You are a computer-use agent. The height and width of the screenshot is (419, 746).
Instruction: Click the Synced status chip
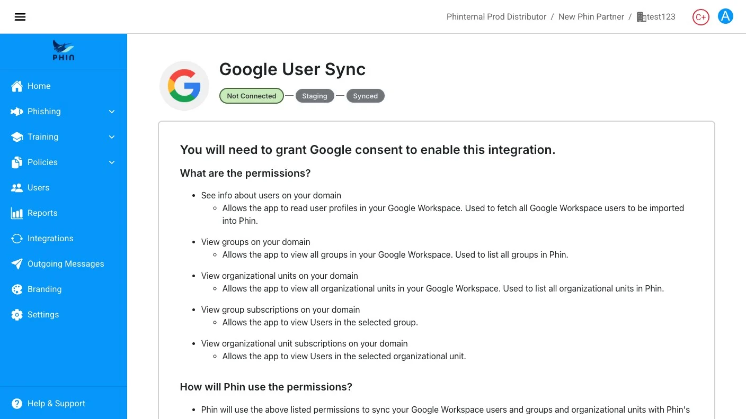366,96
